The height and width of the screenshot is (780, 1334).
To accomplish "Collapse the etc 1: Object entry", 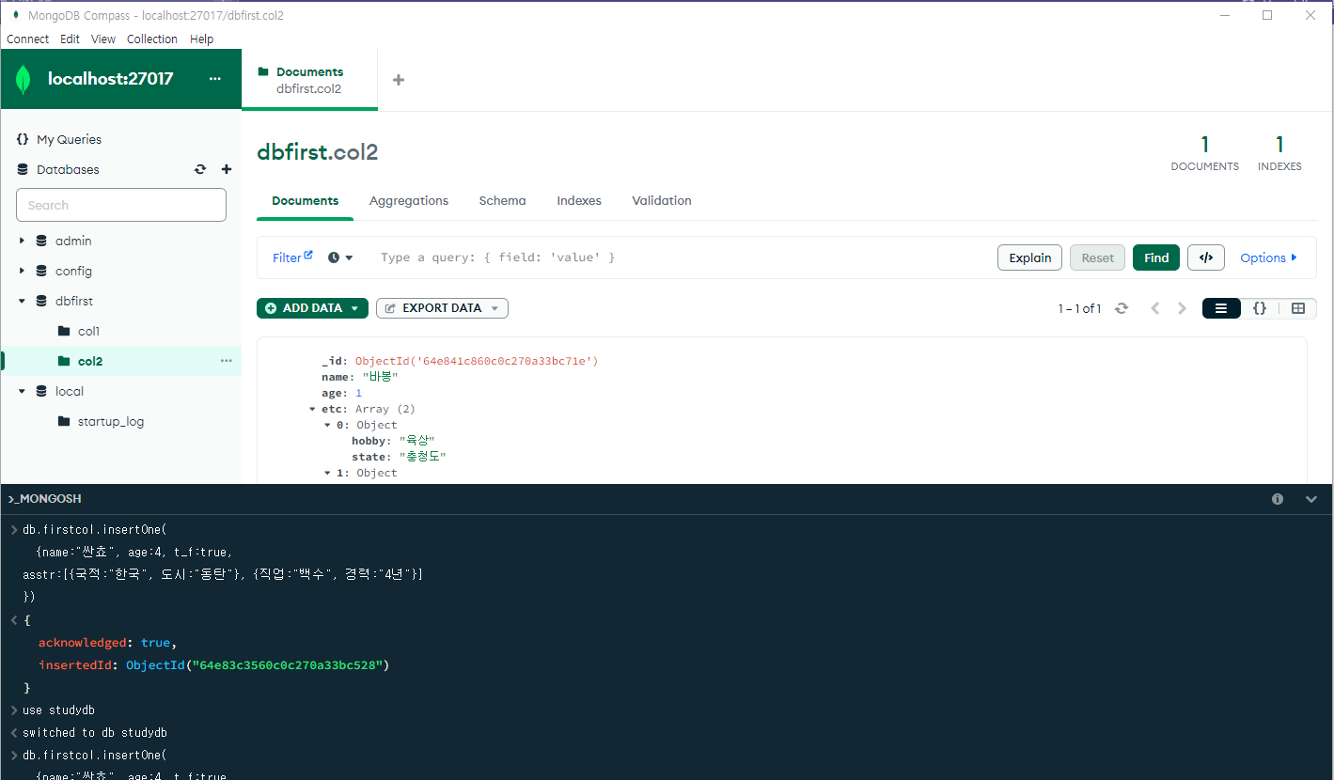I will [327, 474].
